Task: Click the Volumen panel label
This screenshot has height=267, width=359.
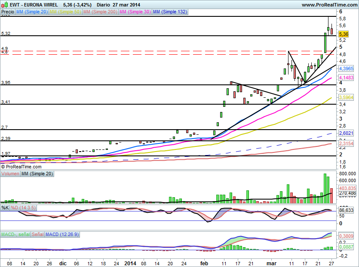Action: coord(10,174)
